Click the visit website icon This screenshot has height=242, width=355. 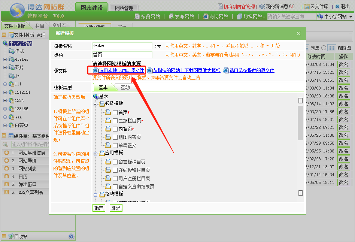point(206,16)
